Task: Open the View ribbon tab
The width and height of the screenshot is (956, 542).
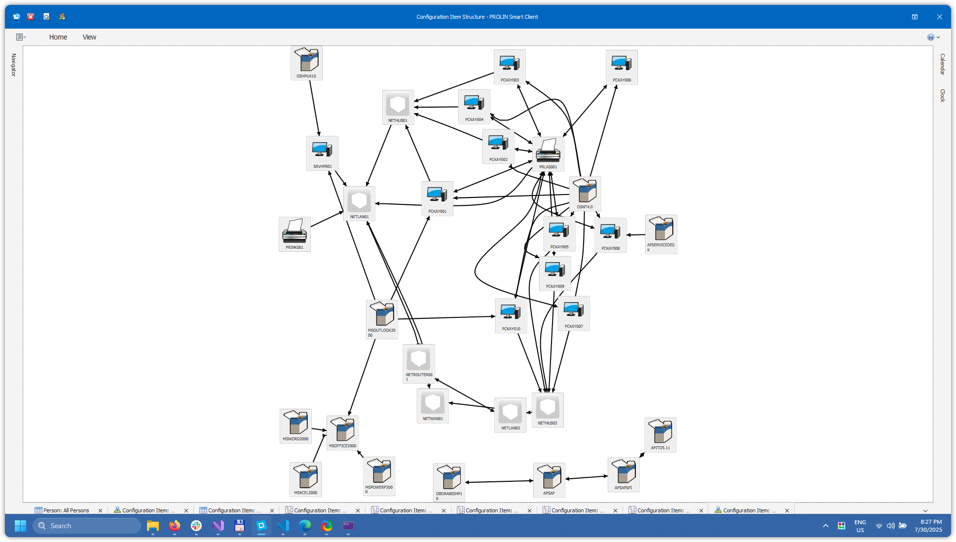Action: tap(89, 37)
